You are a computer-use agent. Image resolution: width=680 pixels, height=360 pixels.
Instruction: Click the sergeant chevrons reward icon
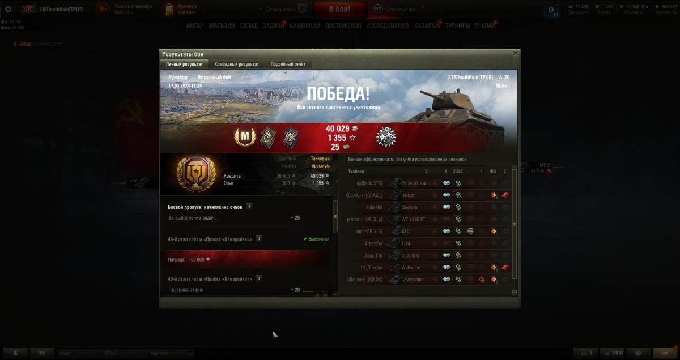coord(267,137)
